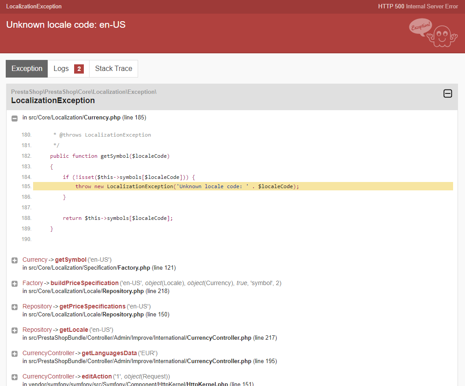
Task: Collapse the Currency.php line 185 code trace
Action: 15,119
